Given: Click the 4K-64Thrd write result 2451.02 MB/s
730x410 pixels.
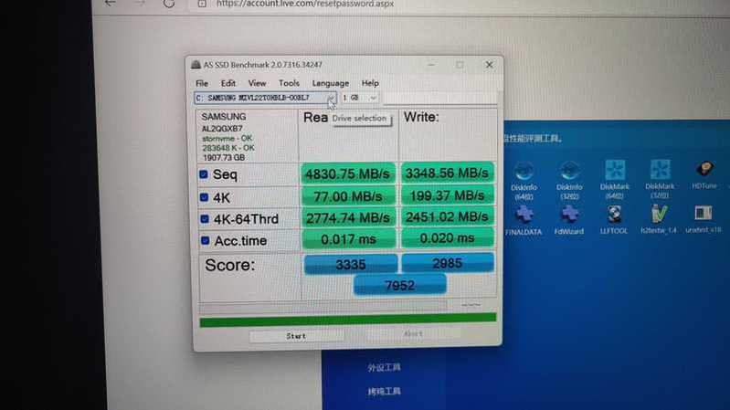Looking at the screenshot, I should click(x=447, y=216).
